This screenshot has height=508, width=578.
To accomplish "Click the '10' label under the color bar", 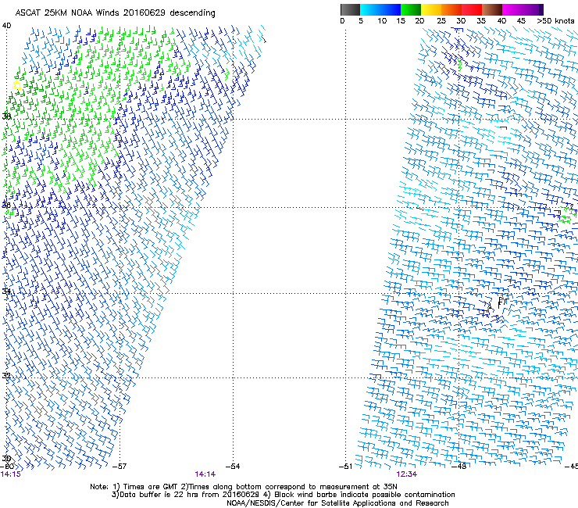I will [x=382, y=20].
